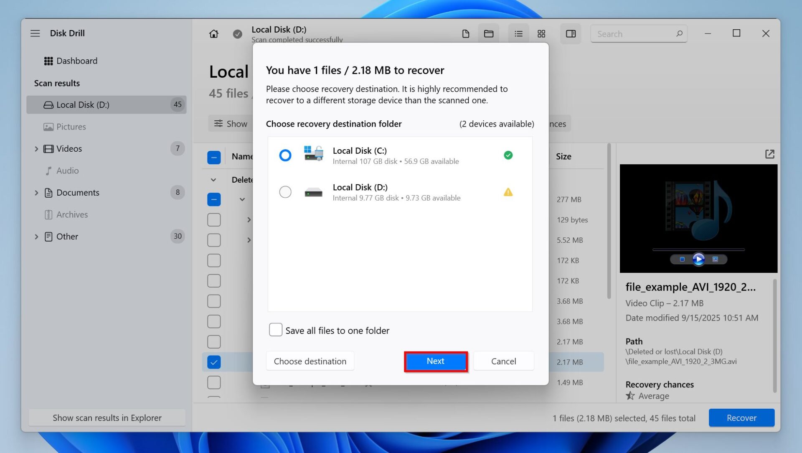Choose destination folder manually
The width and height of the screenshot is (802, 453).
[310, 361]
